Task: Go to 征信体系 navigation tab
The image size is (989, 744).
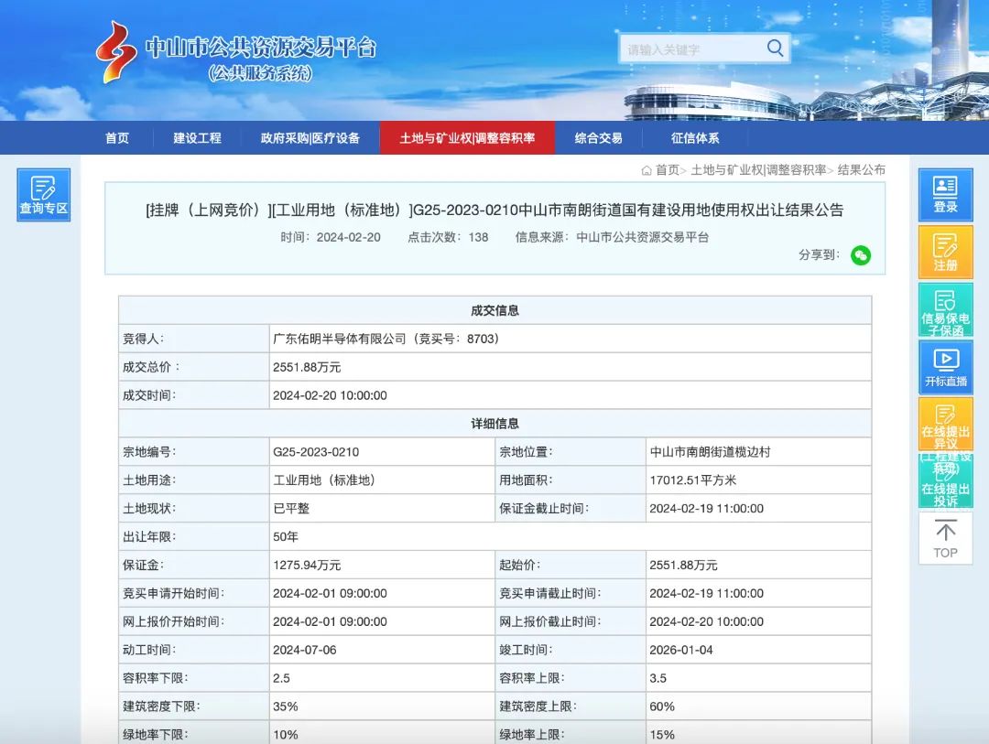Action: (x=695, y=138)
